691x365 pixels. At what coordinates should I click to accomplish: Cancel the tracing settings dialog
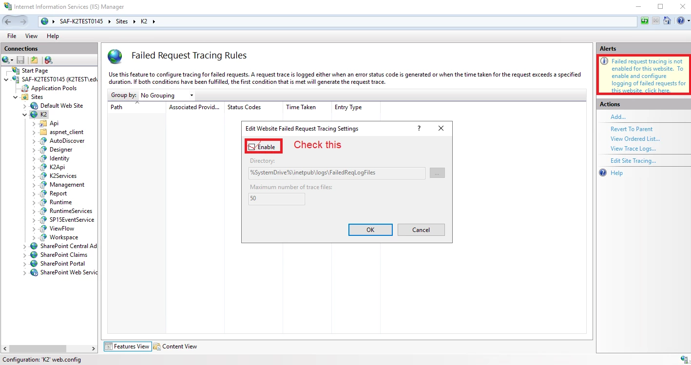pos(421,230)
